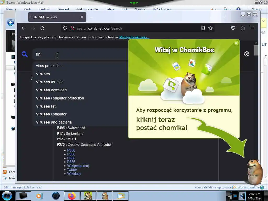Screen dimensions: 268x201
Task: Open the clock showing 2:02 AM
Action: pos(255,196)
